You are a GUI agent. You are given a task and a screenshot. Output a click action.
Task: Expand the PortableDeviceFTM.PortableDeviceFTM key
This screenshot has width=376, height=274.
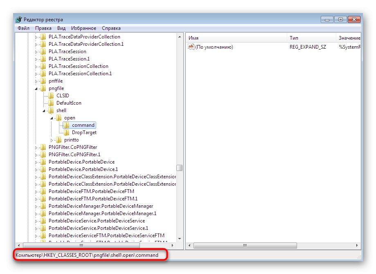pyautogui.click(x=36, y=192)
